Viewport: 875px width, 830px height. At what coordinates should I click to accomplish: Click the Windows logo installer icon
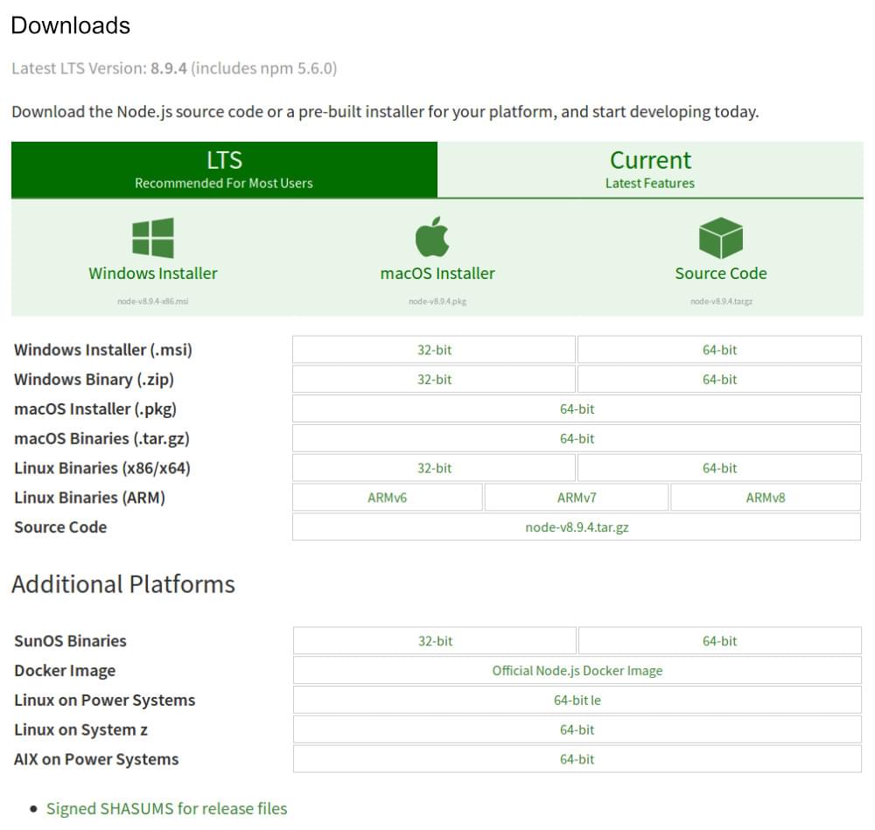pos(153,238)
